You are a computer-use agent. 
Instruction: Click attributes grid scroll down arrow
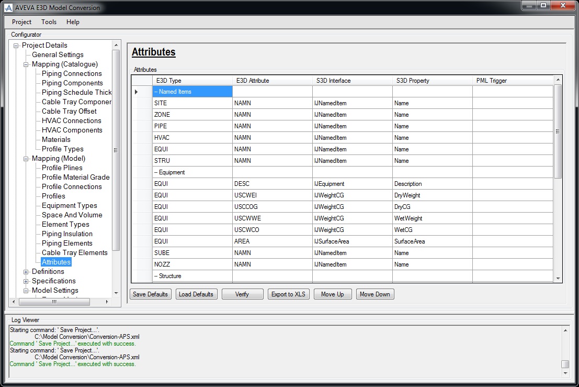click(x=558, y=279)
